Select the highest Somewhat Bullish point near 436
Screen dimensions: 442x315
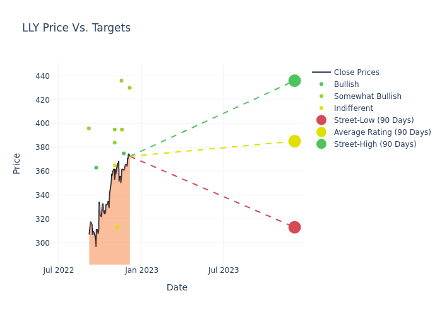point(121,81)
